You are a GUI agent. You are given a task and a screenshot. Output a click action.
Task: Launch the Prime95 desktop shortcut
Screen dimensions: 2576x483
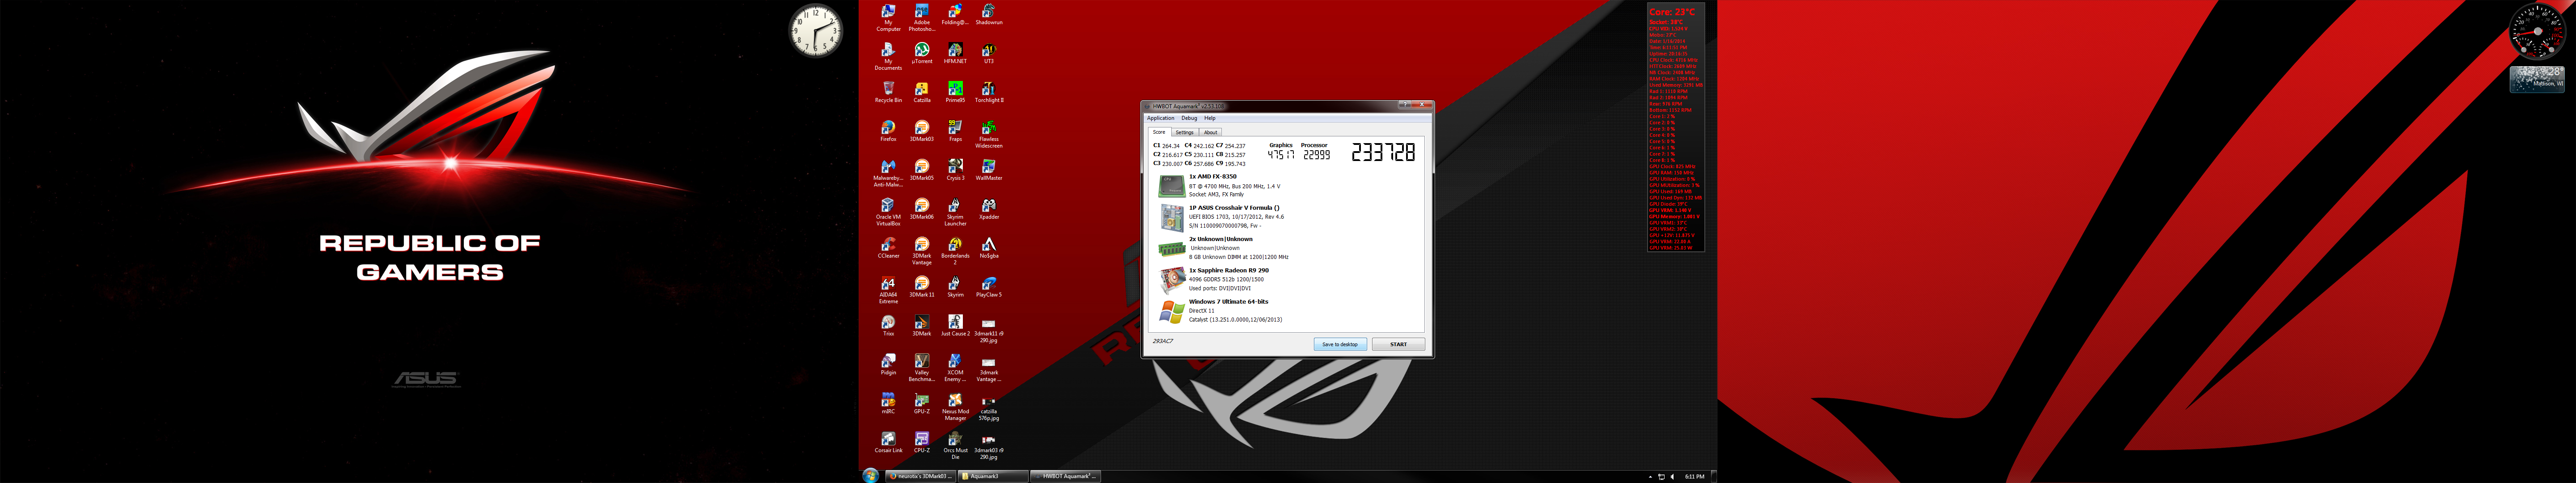tap(955, 93)
